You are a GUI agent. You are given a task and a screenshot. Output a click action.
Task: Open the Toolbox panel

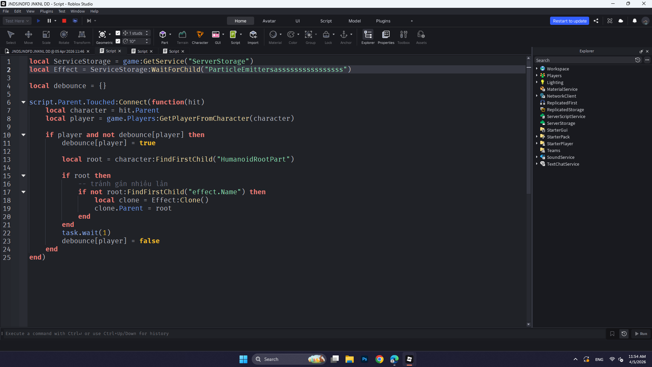[x=403, y=35]
